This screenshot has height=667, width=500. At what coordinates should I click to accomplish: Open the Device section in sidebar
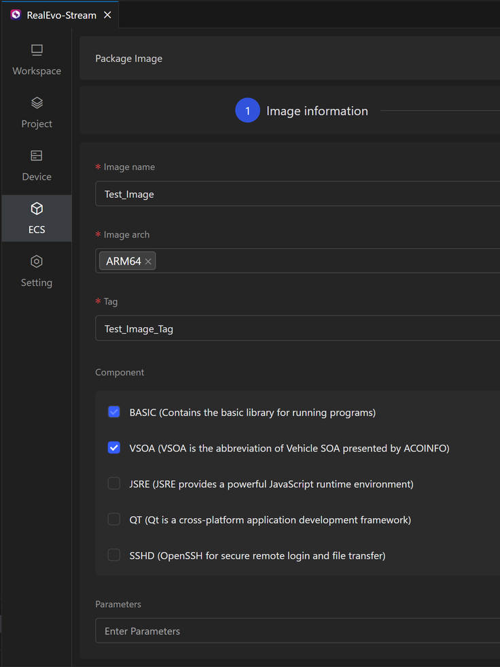click(37, 165)
